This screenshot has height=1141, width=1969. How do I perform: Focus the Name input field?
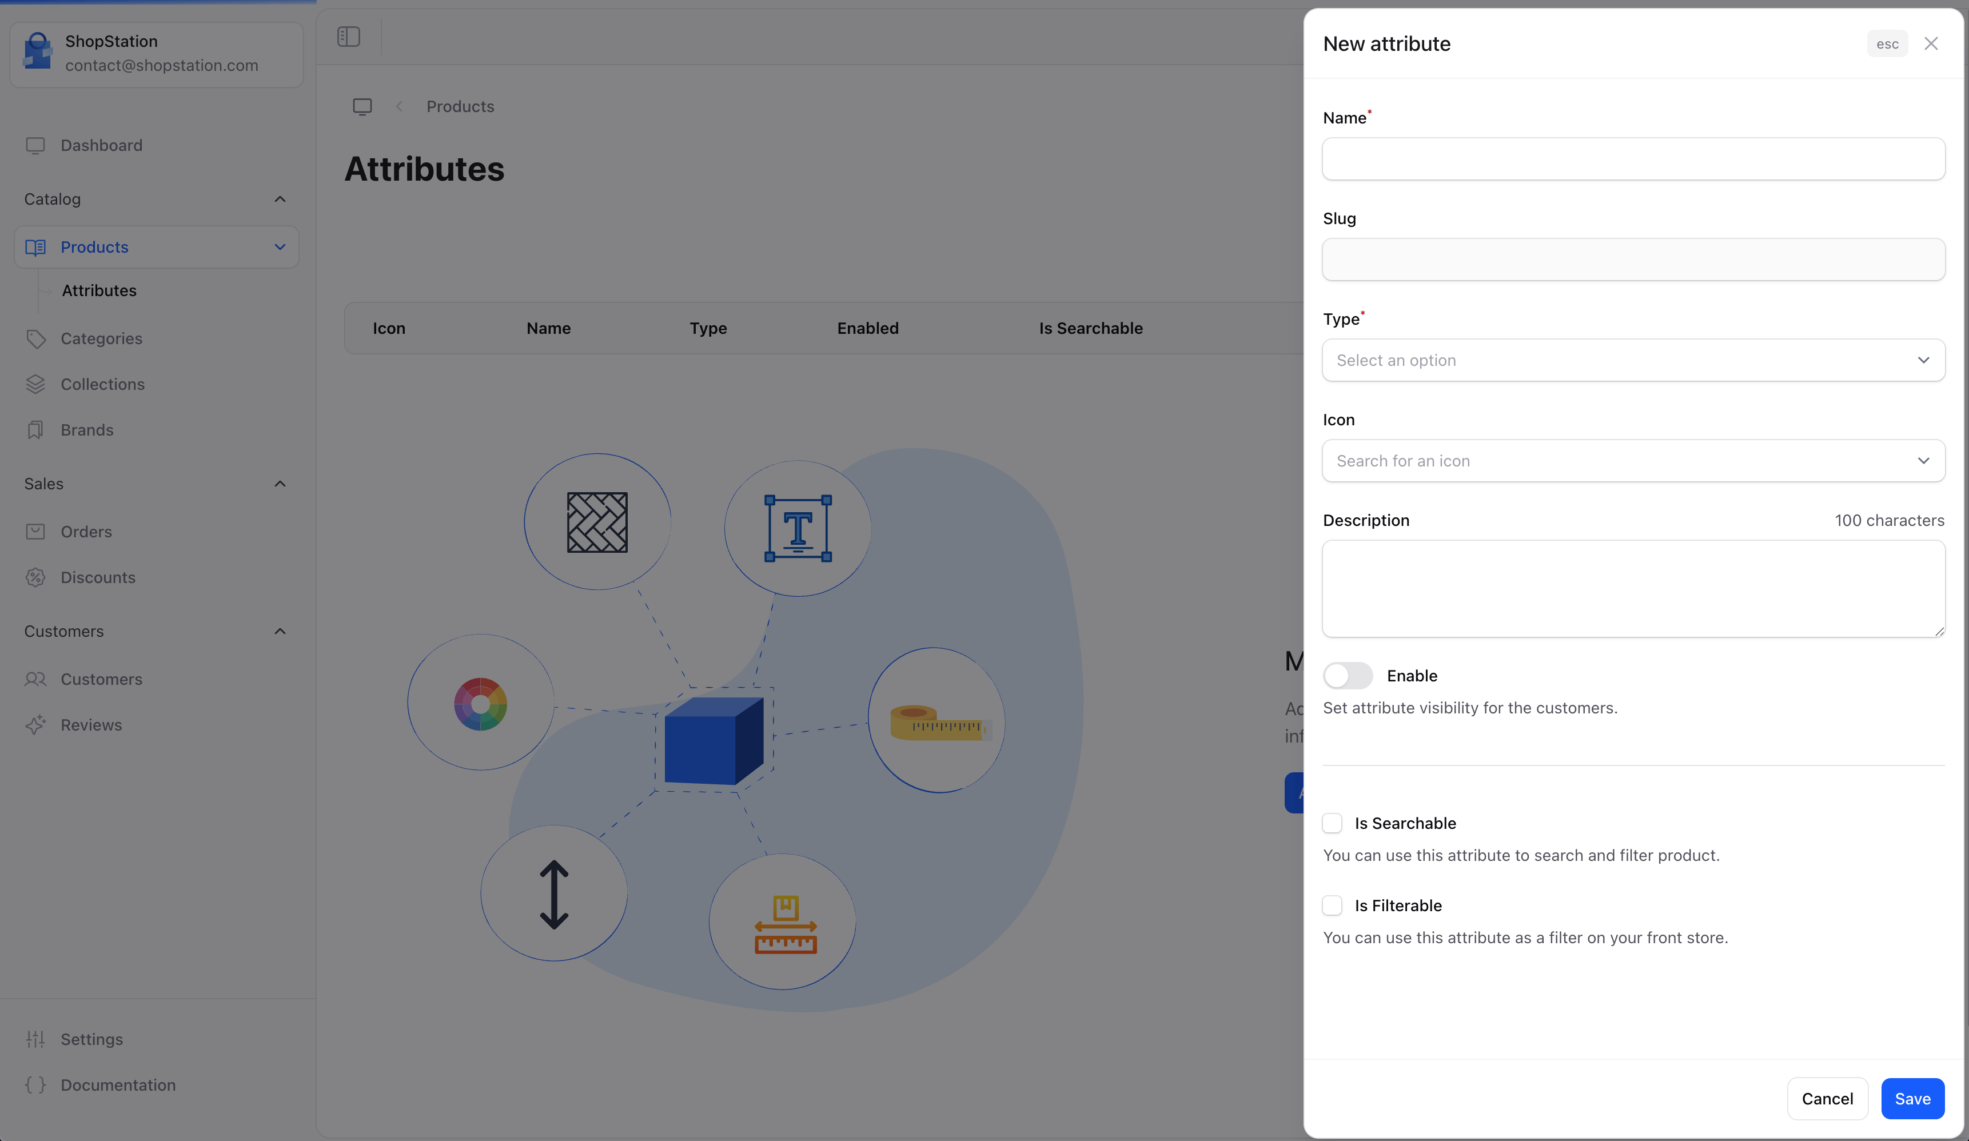tap(1633, 159)
